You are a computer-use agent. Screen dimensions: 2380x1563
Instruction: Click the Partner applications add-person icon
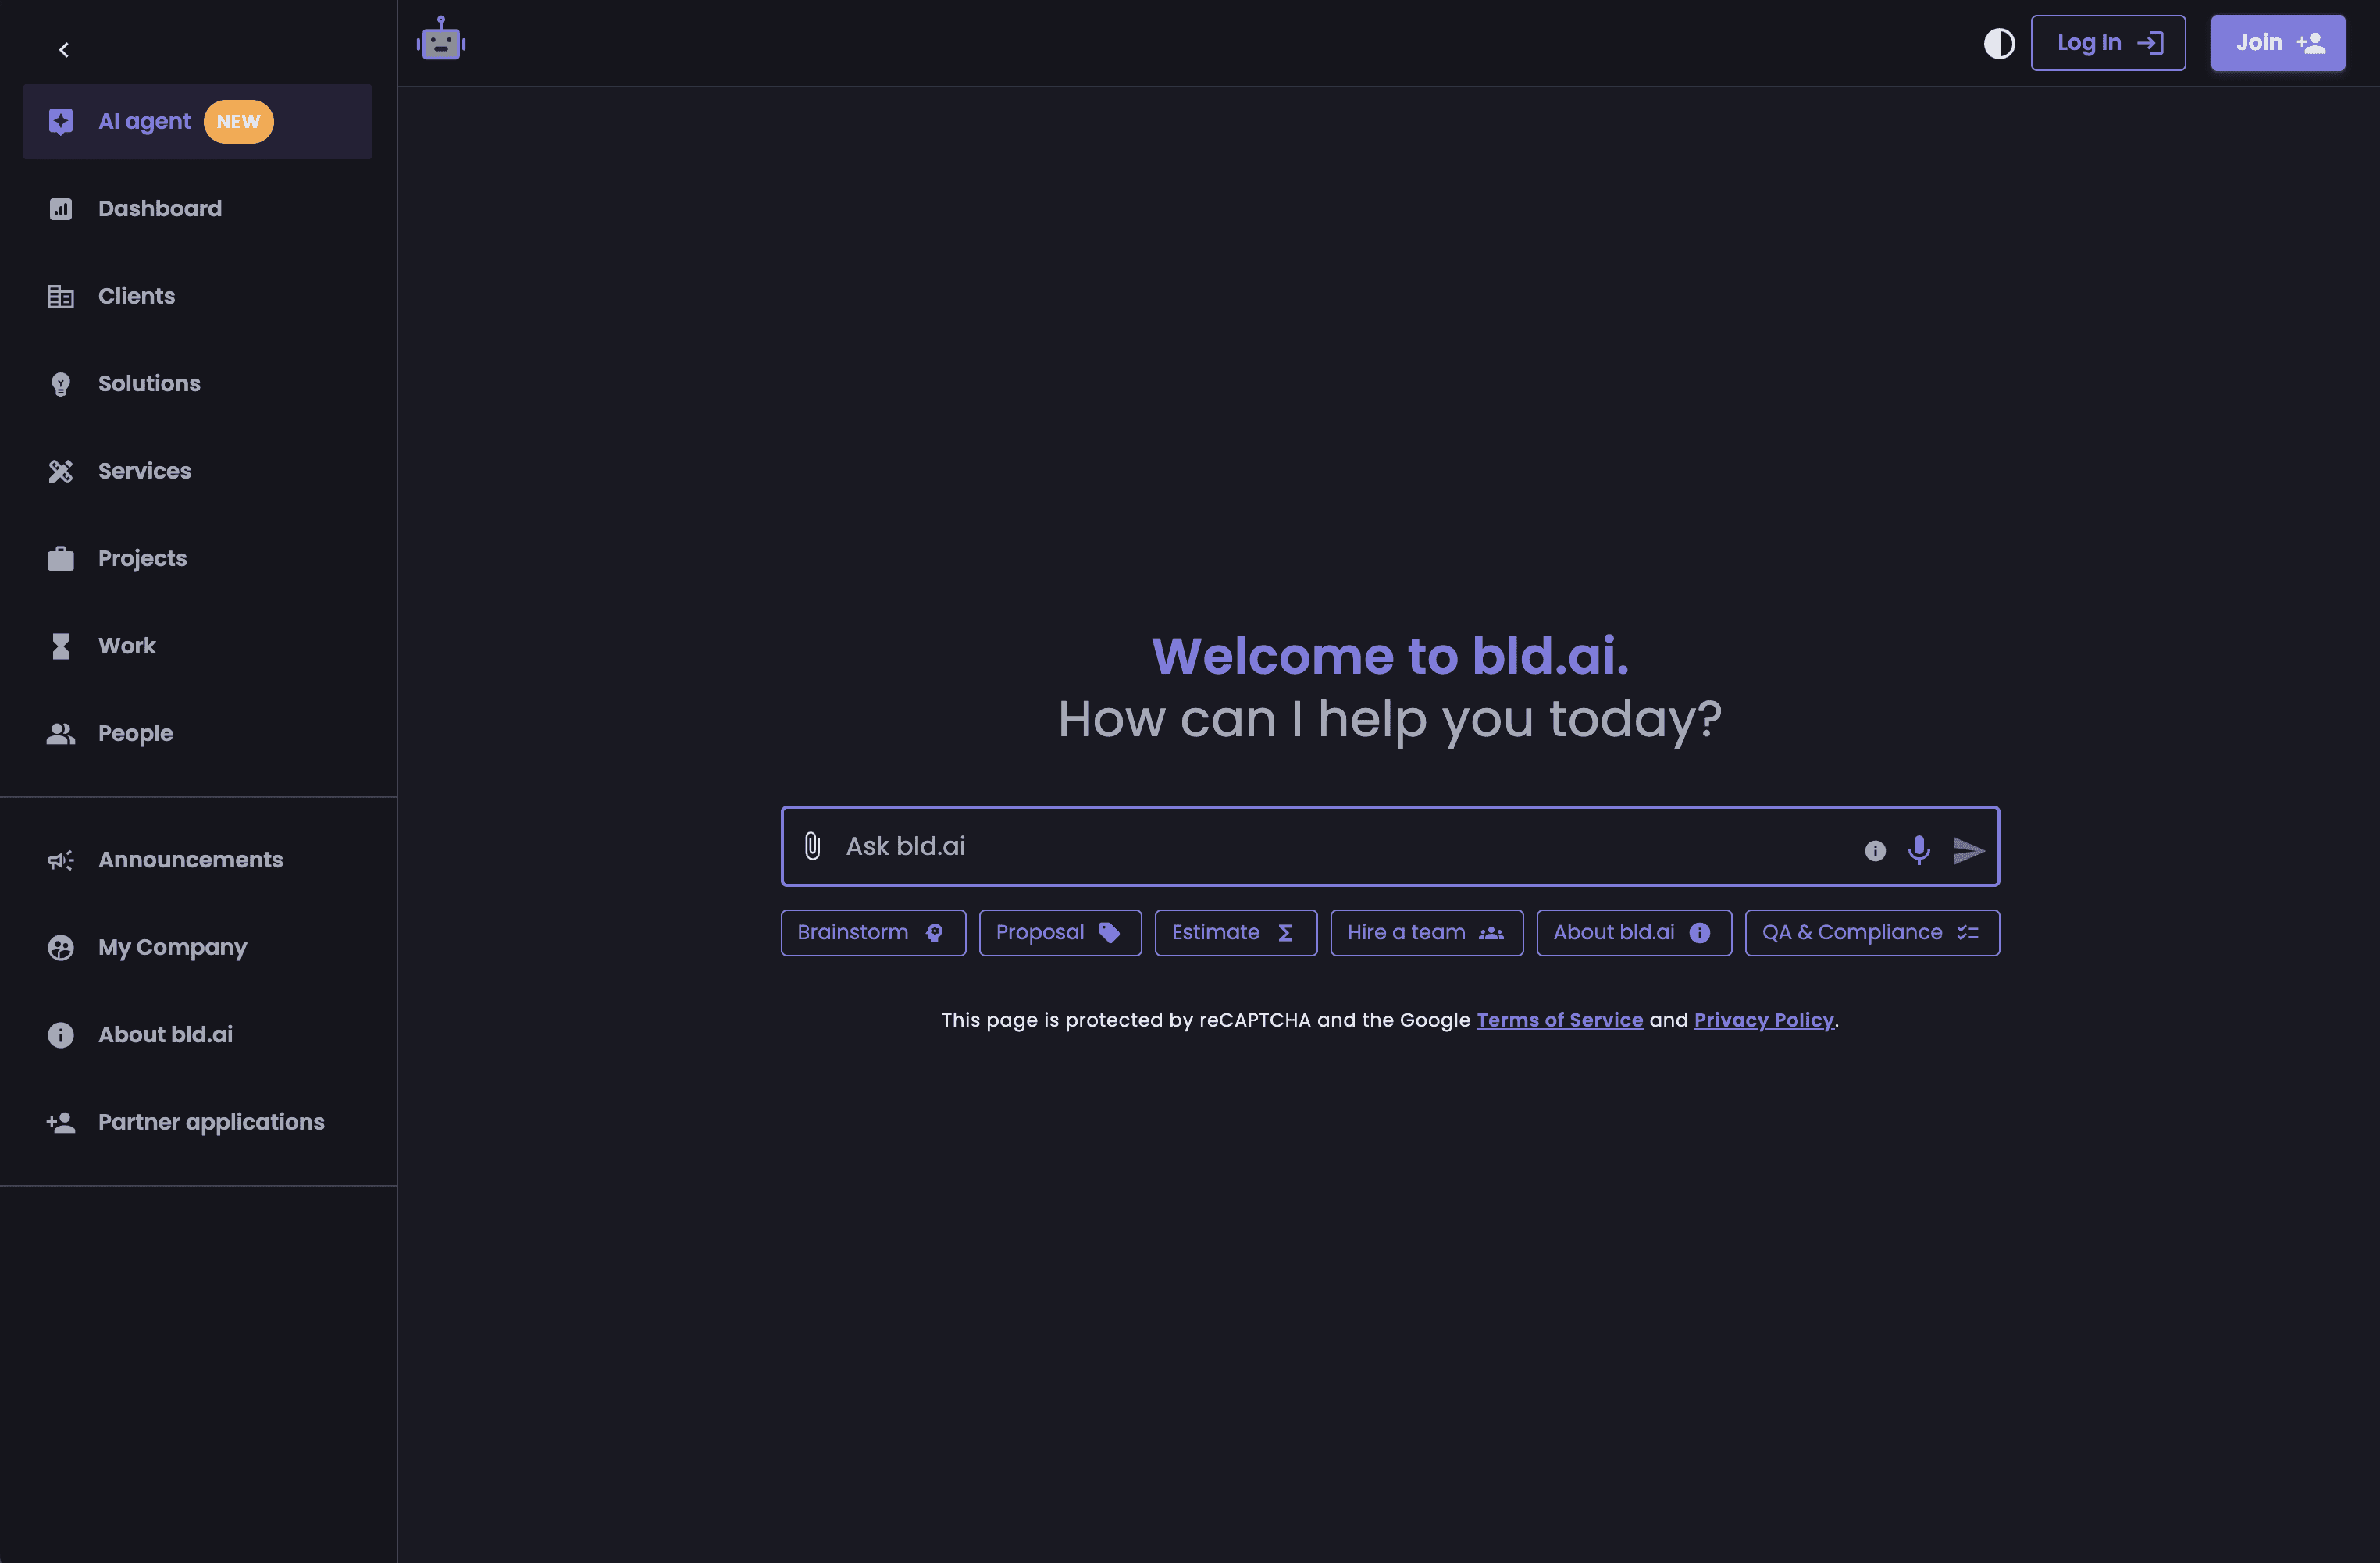click(61, 1123)
